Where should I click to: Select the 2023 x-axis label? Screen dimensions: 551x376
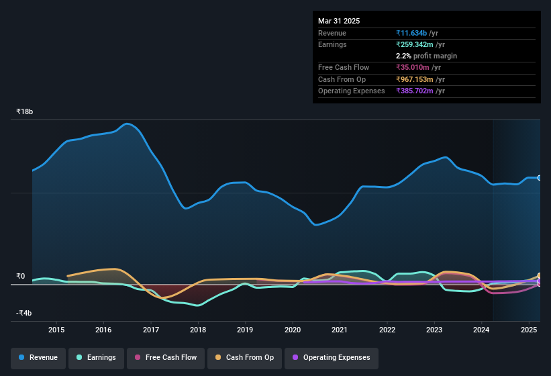(434, 330)
